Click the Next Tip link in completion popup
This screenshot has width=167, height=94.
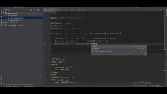[x=130, y=54]
